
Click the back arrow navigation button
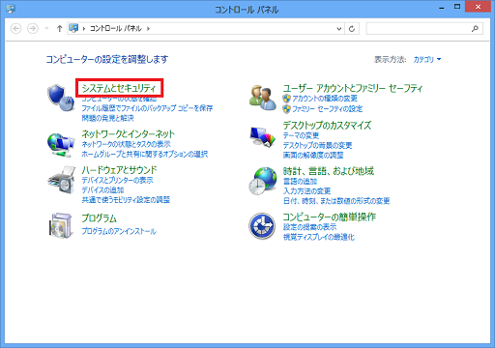[x=16, y=29]
